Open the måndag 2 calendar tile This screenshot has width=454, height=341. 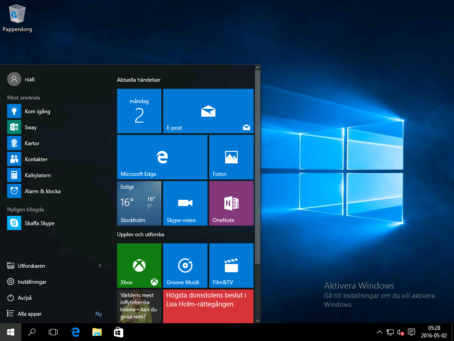[x=139, y=111]
